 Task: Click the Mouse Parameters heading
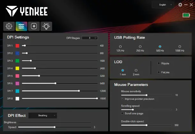pyautogui.click(x=131, y=85)
